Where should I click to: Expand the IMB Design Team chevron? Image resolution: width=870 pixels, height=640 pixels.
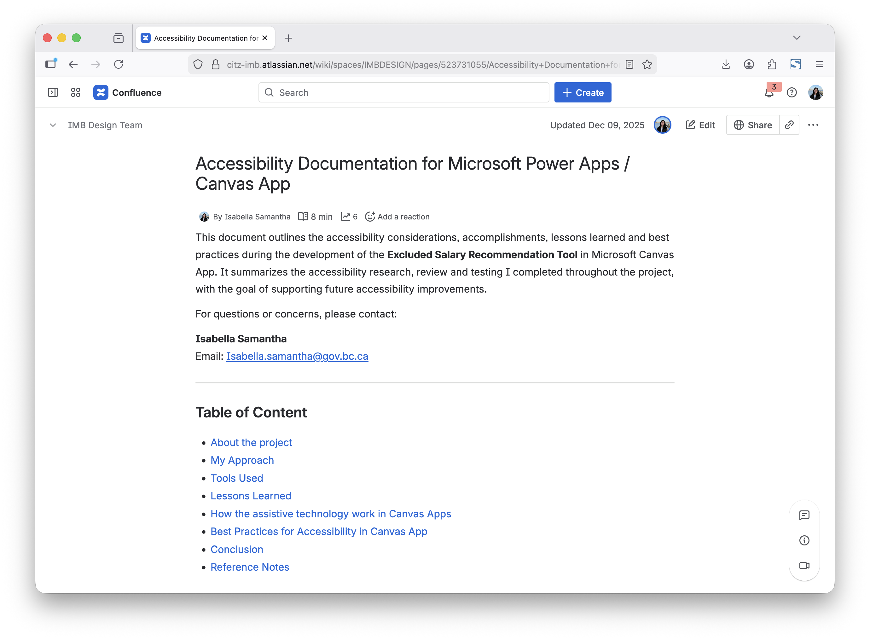pyautogui.click(x=53, y=125)
